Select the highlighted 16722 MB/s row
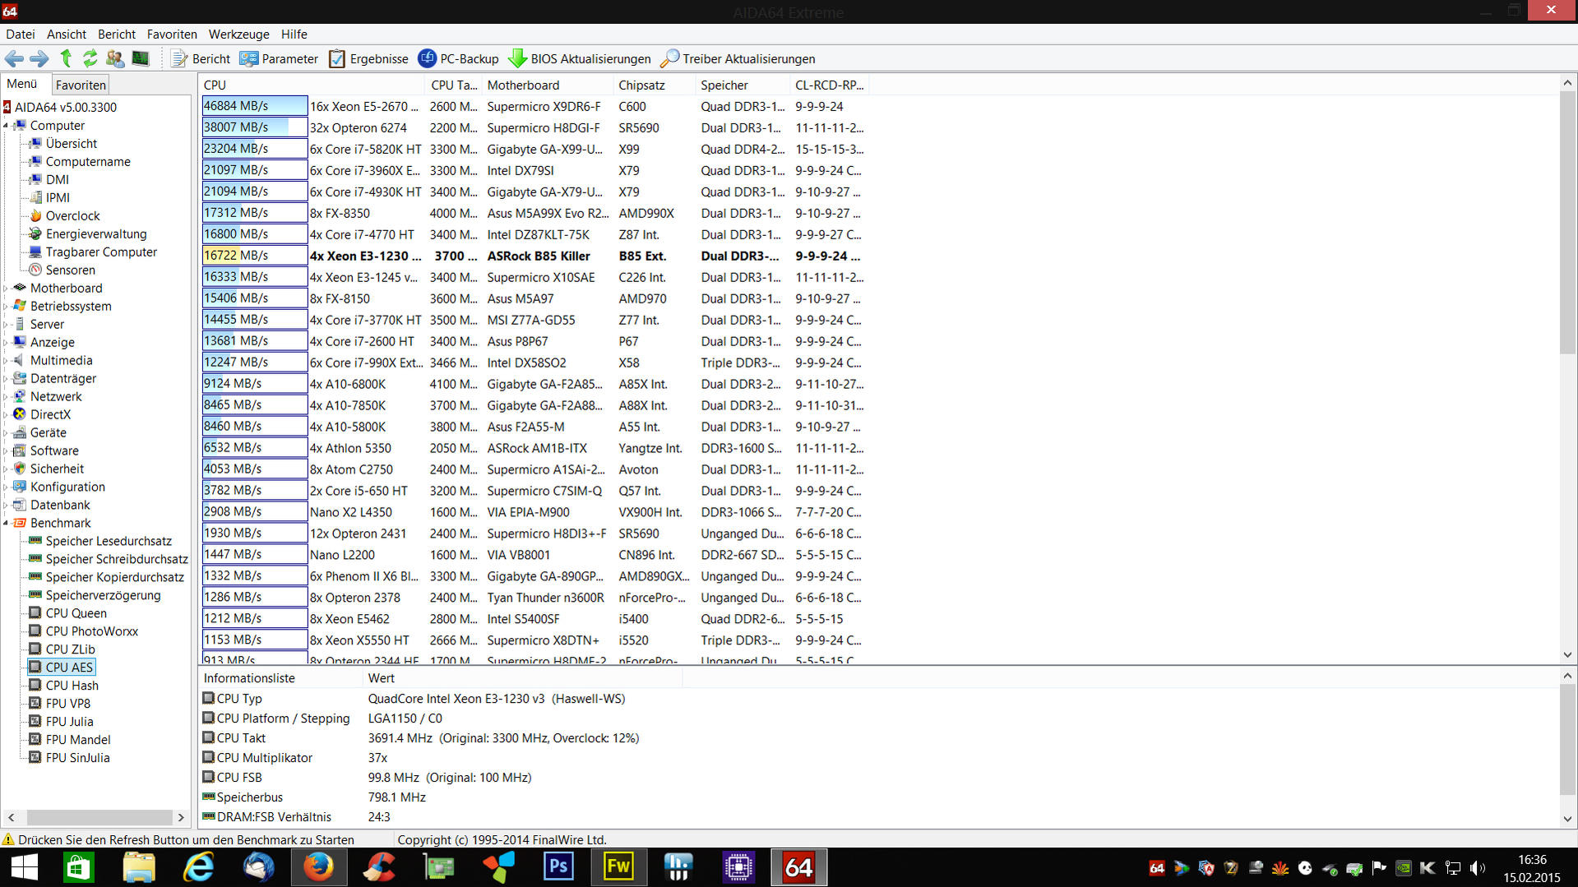Screen dimensions: 1578x887 point(534,256)
